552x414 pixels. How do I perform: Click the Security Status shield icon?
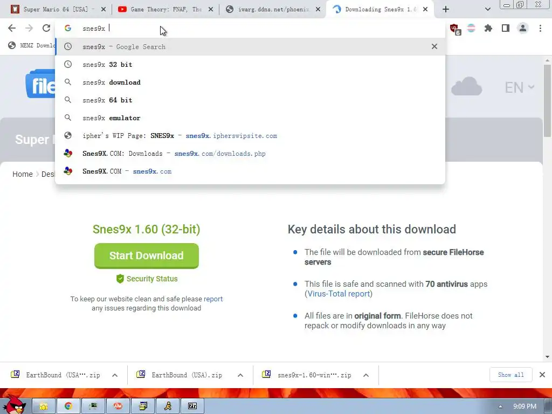point(120,279)
